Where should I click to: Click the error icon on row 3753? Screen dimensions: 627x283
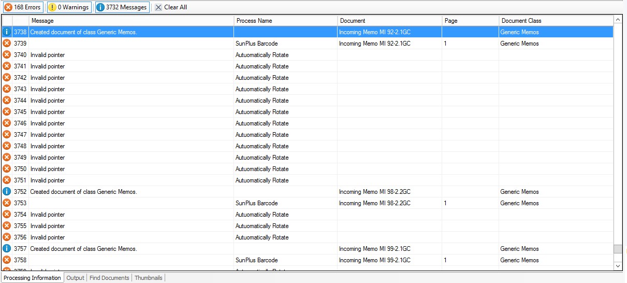point(7,203)
